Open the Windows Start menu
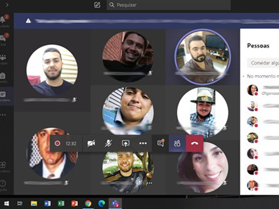Screen dimensions: 279x209 [x=7, y=203]
